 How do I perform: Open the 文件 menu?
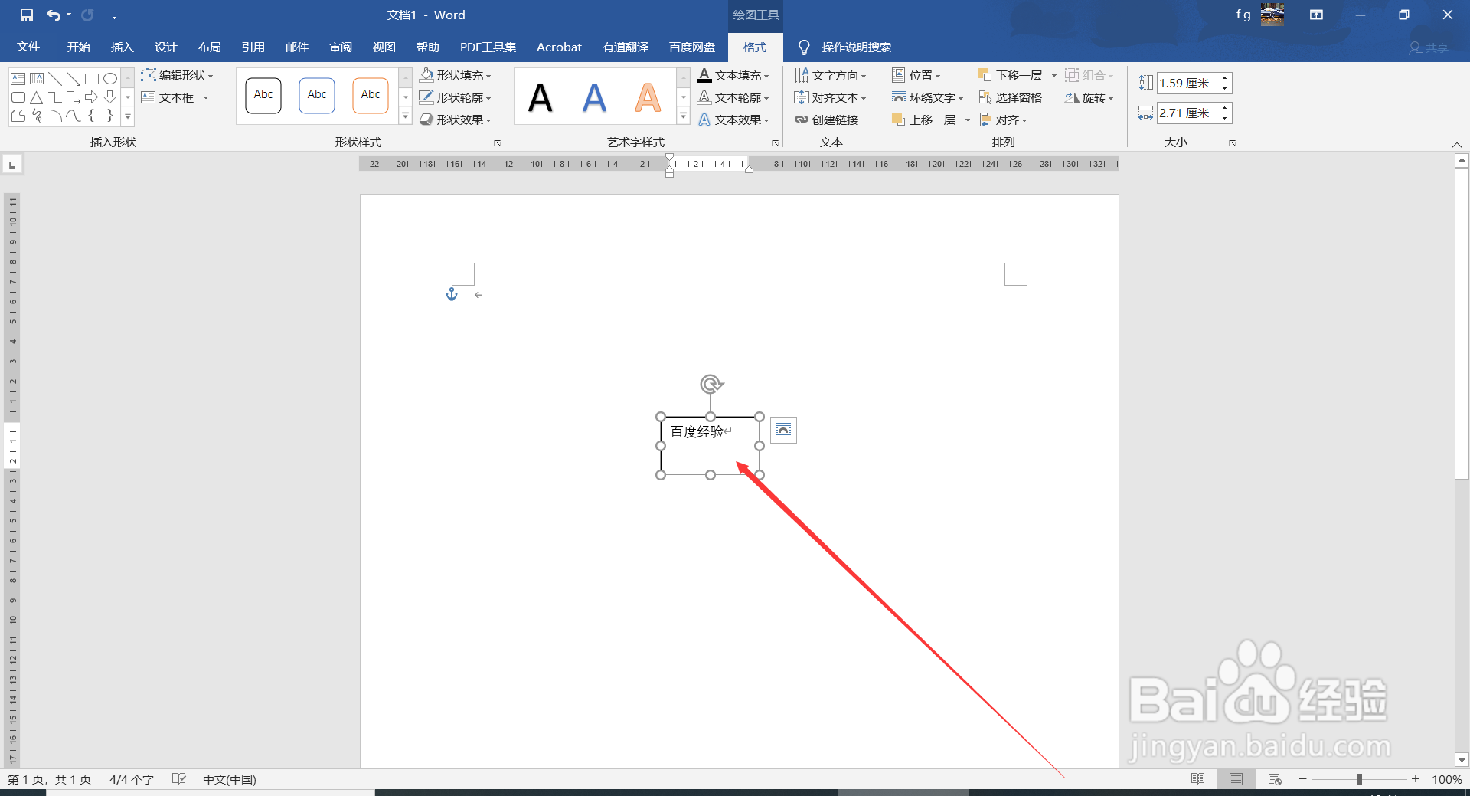pos(28,47)
